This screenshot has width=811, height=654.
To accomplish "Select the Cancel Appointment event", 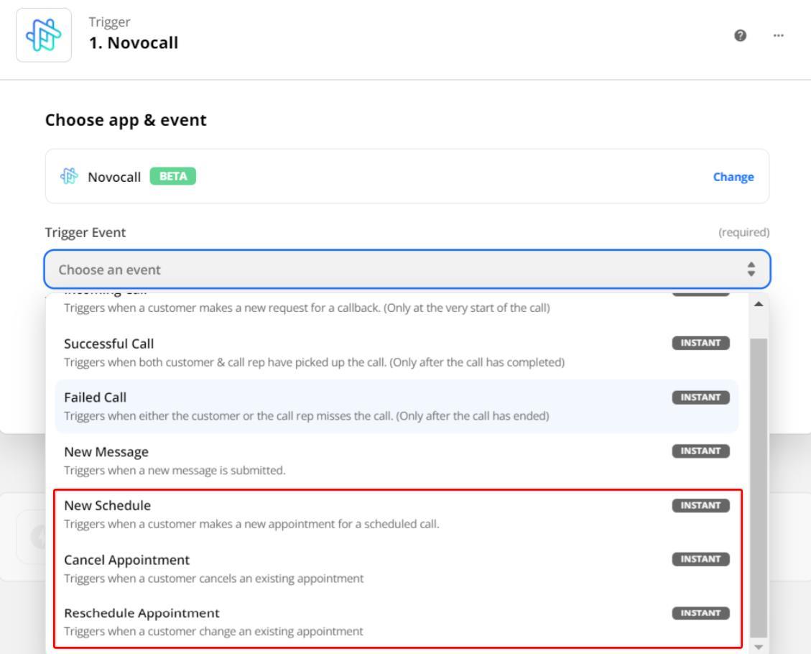I will click(x=397, y=568).
